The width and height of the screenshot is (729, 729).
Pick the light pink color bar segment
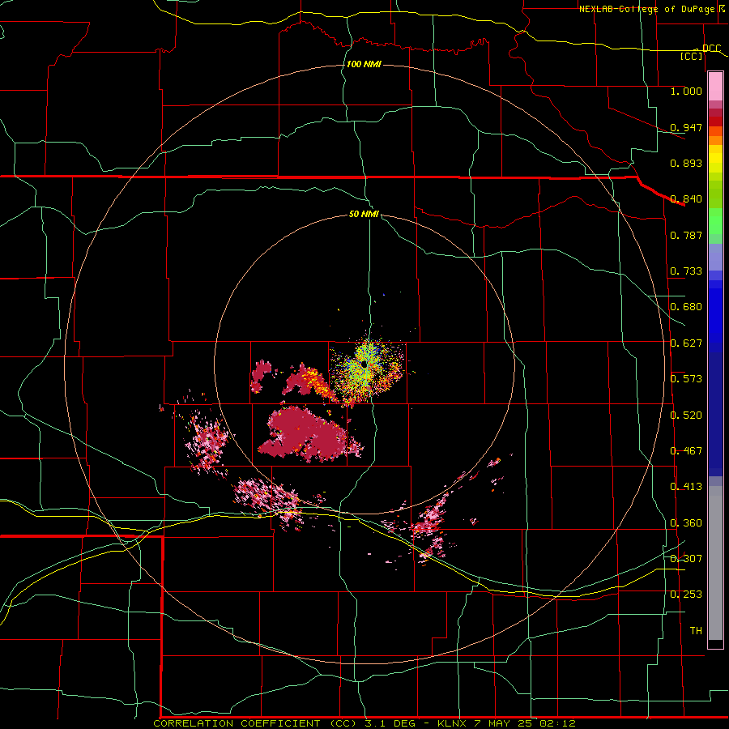[x=715, y=87]
